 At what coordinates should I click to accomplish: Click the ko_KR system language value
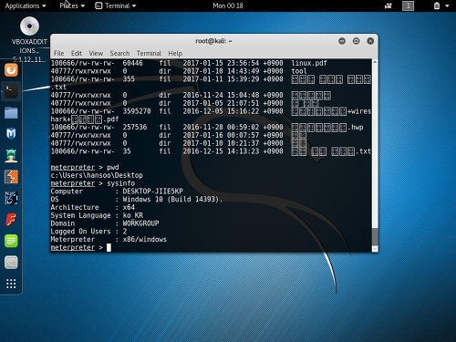pyautogui.click(x=133, y=215)
